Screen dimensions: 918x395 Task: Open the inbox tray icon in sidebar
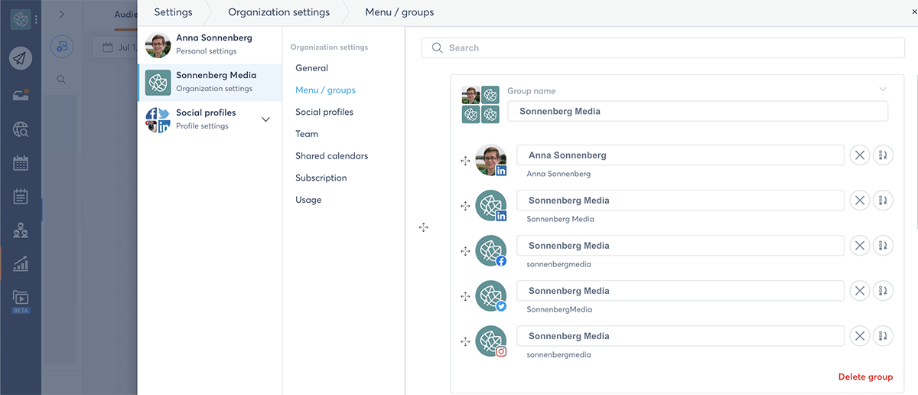point(21,95)
